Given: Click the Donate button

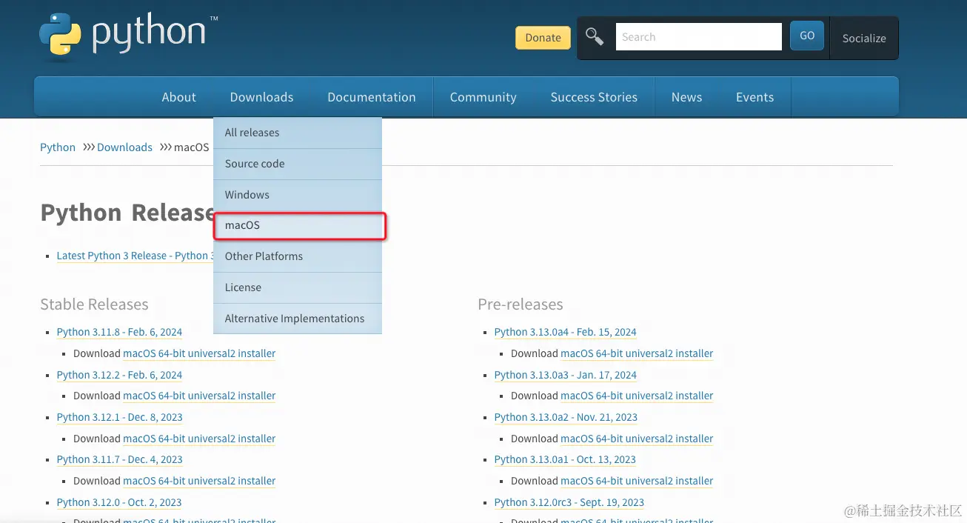Looking at the screenshot, I should tap(543, 38).
